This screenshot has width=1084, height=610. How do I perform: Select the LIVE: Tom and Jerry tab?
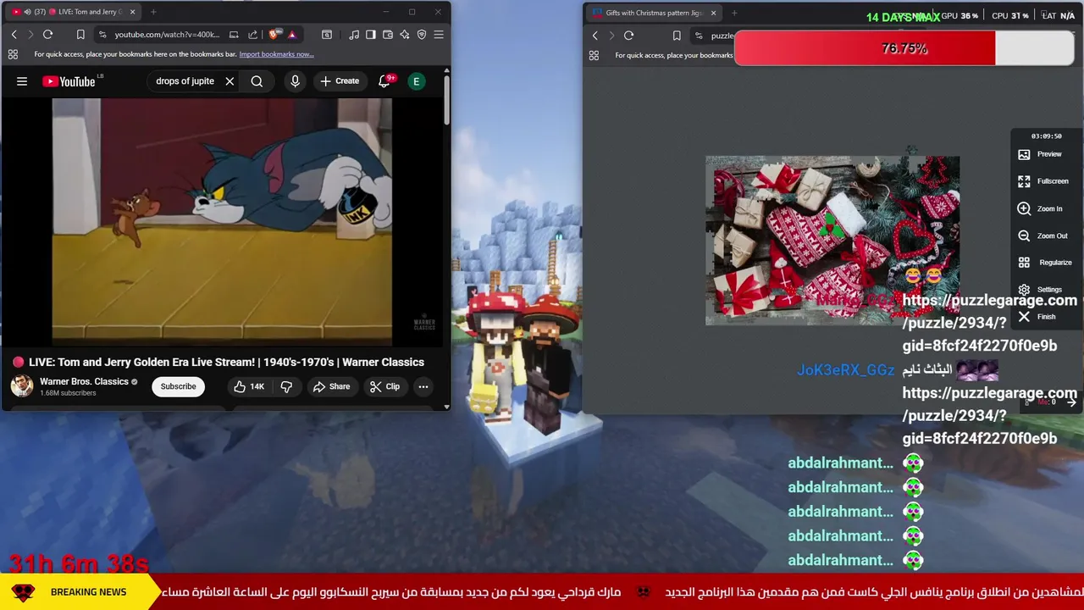[72, 12]
